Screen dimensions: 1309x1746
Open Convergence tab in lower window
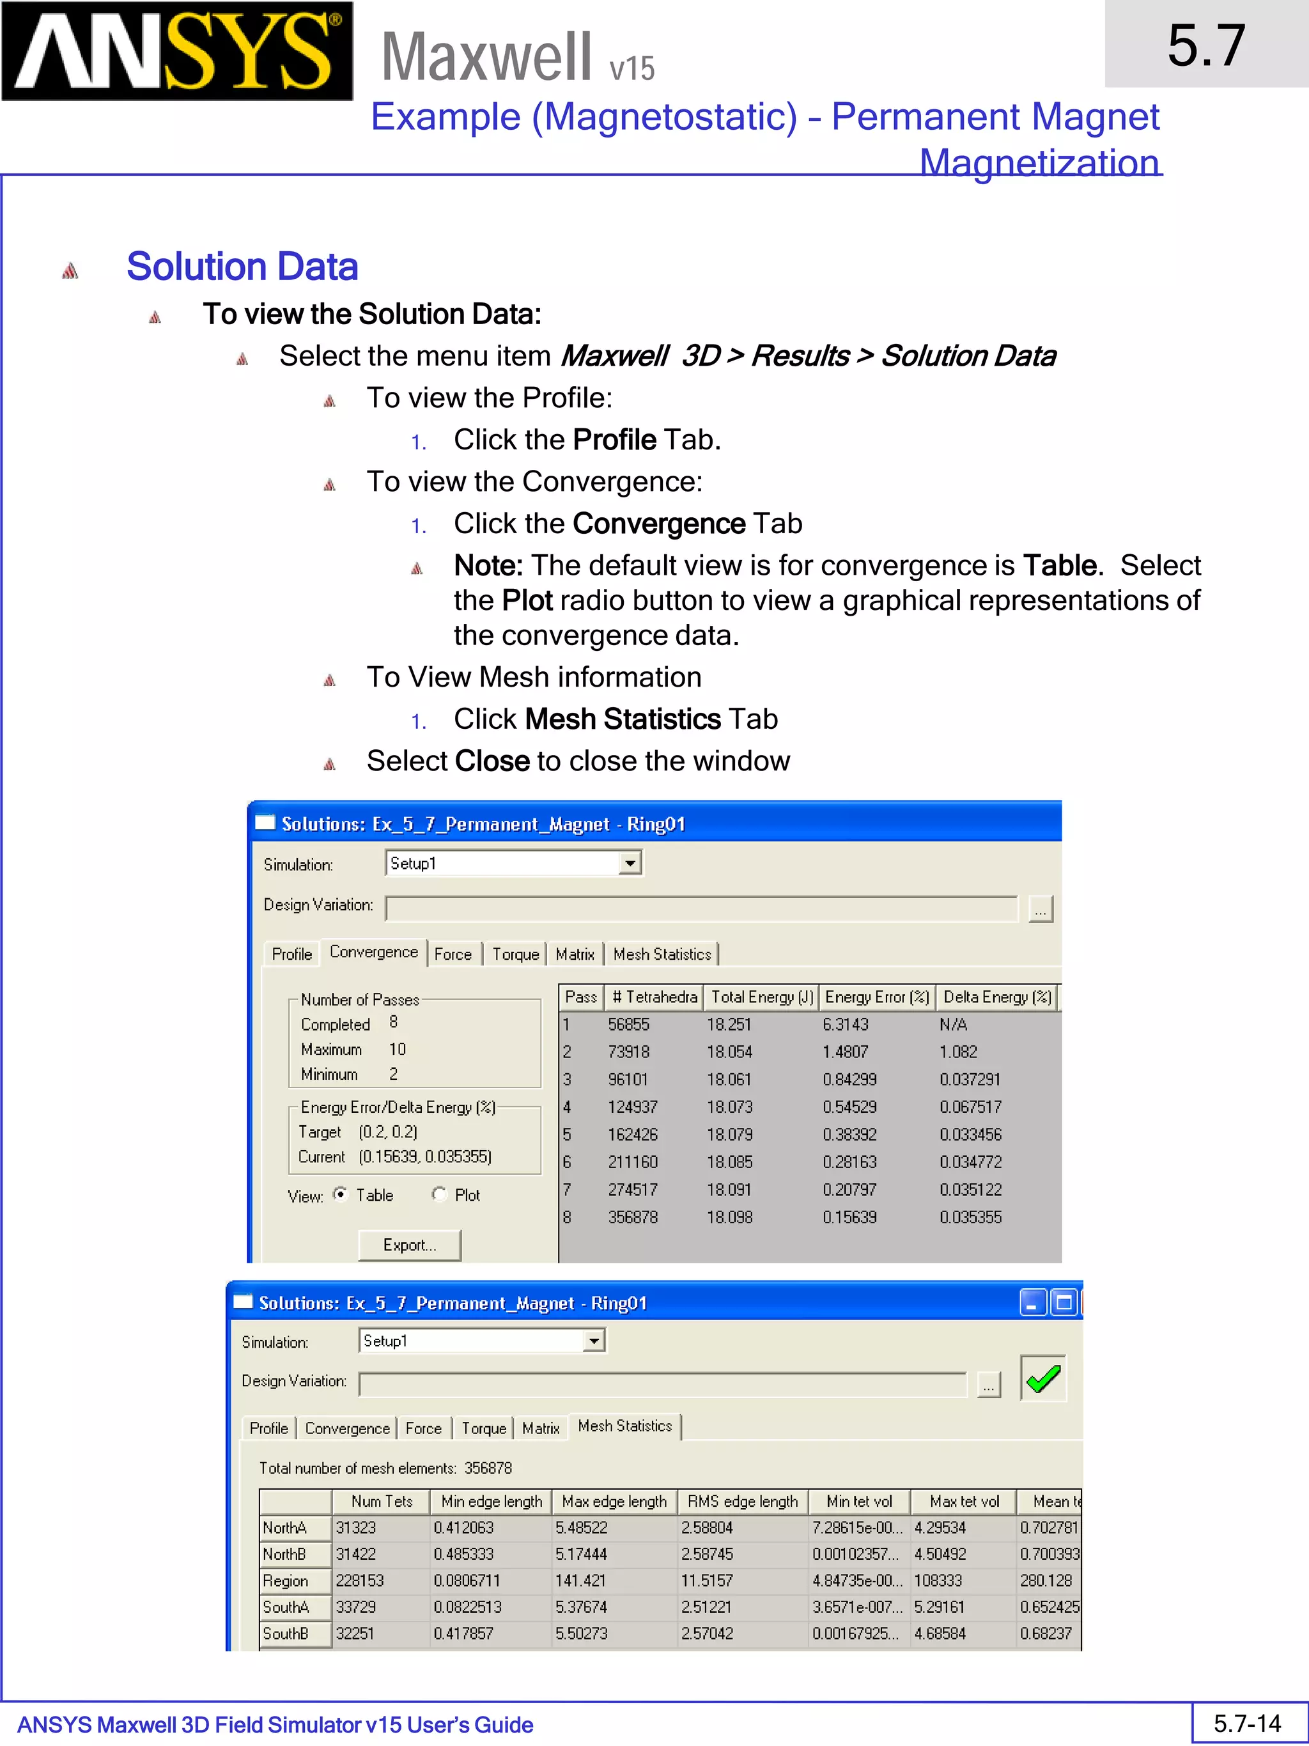347,1428
